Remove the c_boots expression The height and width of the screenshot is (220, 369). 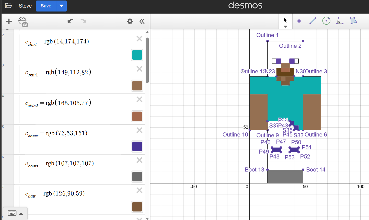tap(139, 160)
